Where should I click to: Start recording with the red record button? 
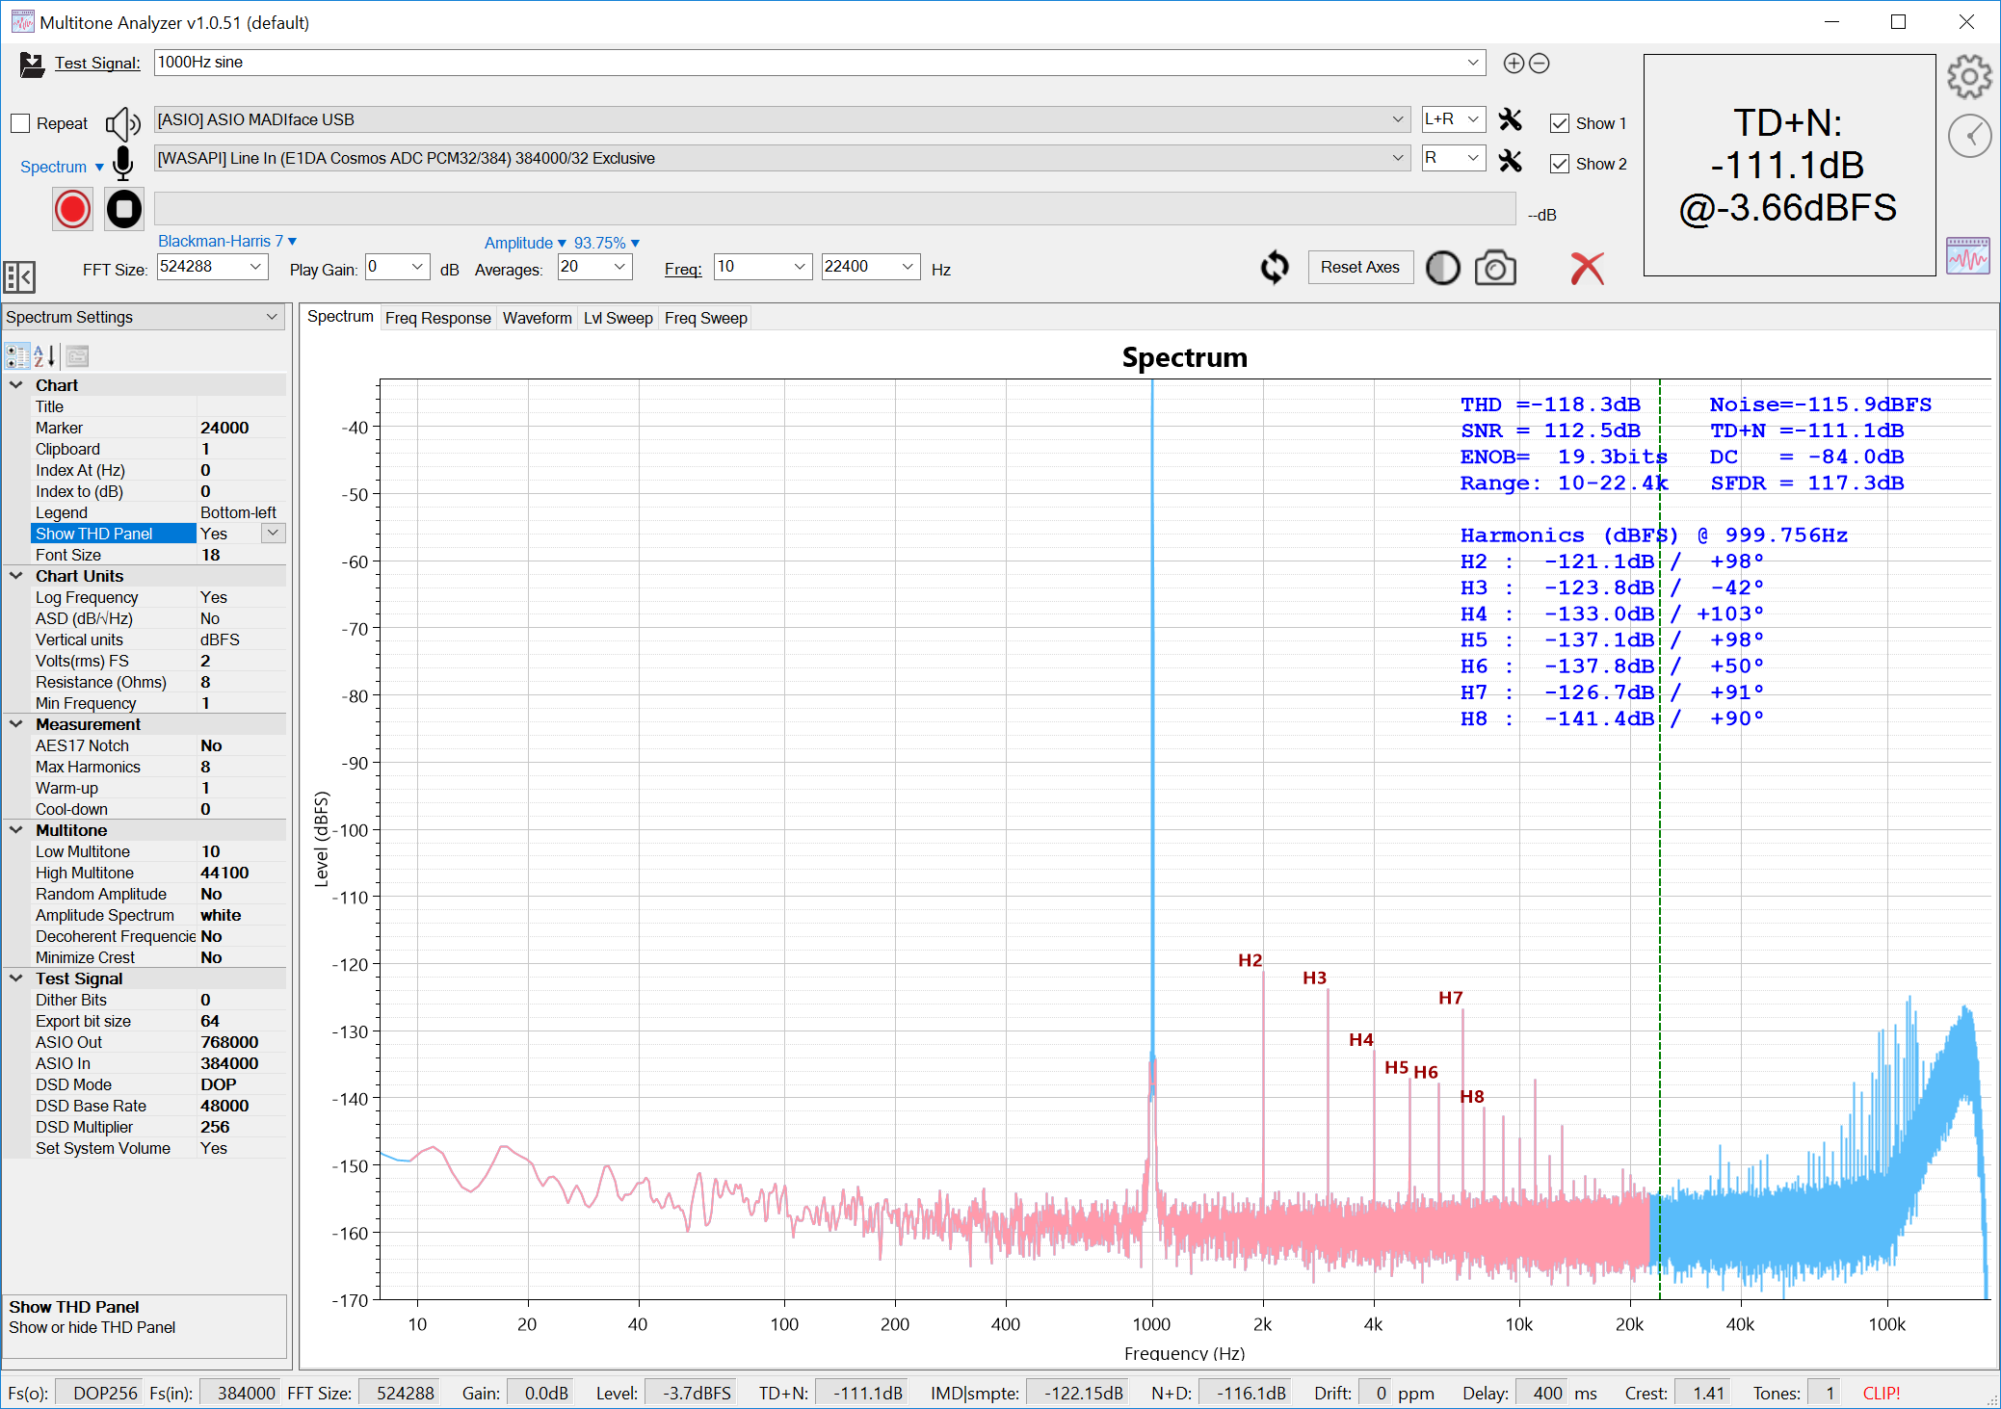tap(72, 209)
